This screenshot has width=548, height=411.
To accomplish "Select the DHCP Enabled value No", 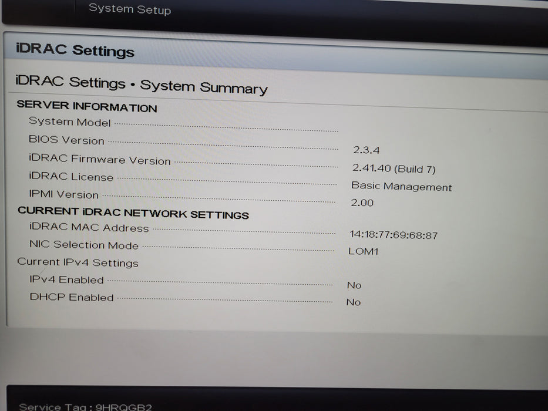I will 354,302.
